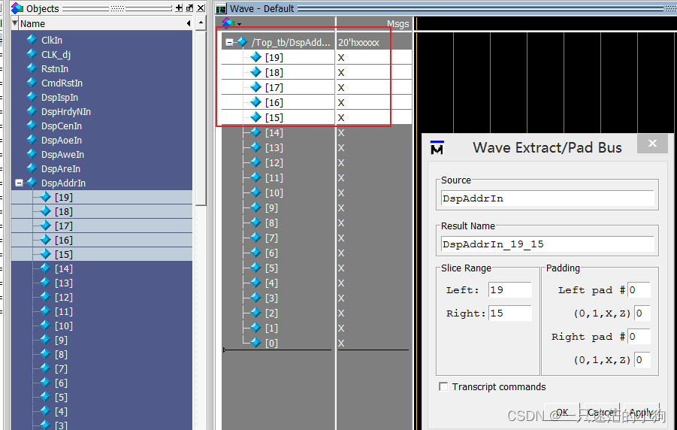The width and height of the screenshot is (677, 430).
Task: Click the Right pad # field
Action: (x=639, y=337)
